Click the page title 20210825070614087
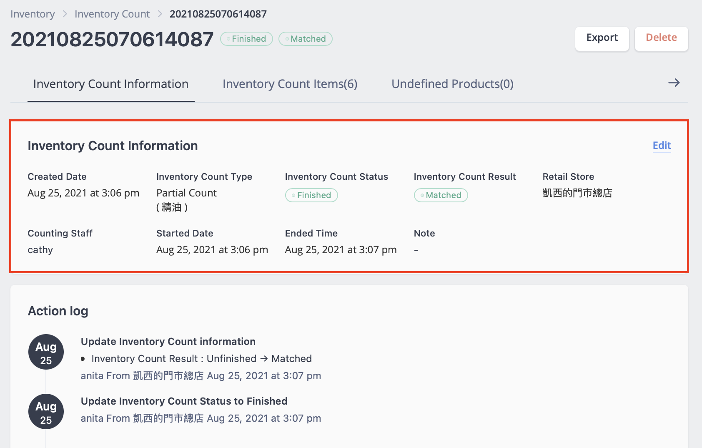 click(x=112, y=40)
